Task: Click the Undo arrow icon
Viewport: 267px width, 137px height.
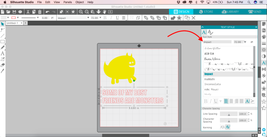Action: coord(47,12)
